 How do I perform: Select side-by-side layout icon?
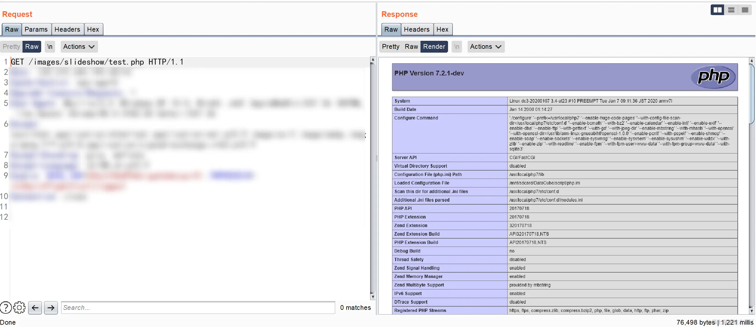[717, 10]
